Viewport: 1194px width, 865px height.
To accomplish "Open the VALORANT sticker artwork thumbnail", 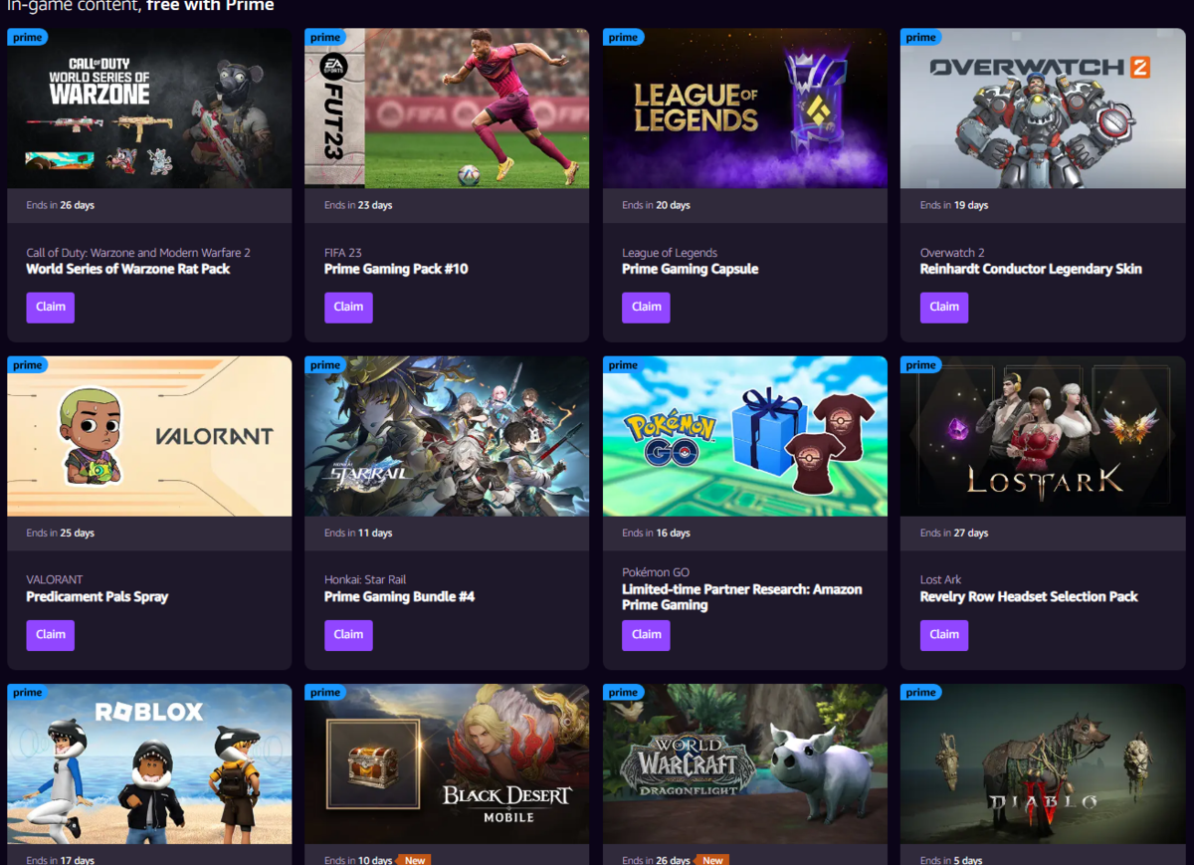I will coord(149,436).
